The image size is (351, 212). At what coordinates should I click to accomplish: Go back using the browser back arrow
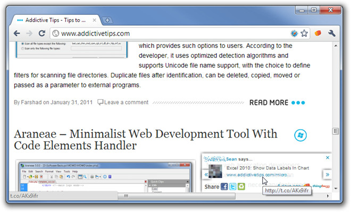click(17, 33)
